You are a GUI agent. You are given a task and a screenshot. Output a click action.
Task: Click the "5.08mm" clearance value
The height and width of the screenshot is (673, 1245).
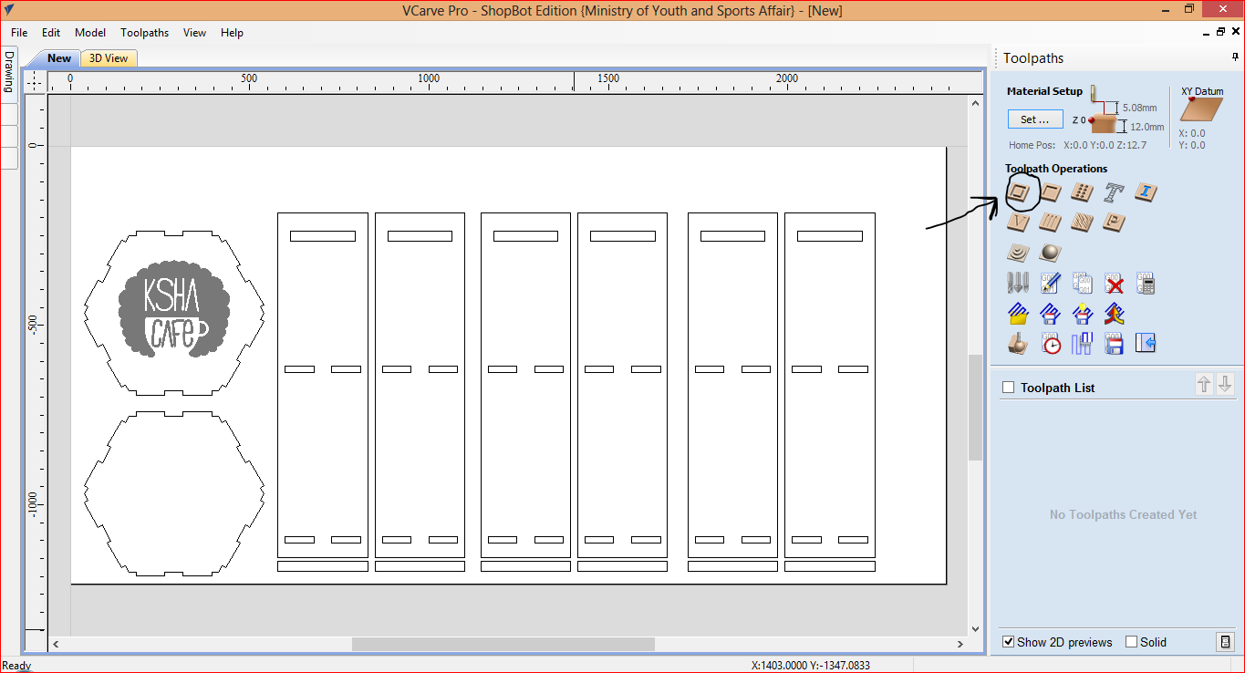pos(1142,108)
